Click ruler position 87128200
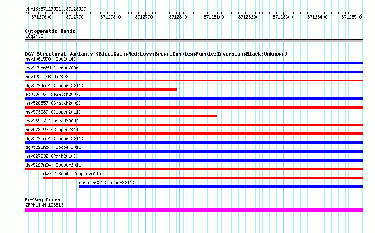This screenshot has height=233, width=375. click(x=248, y=17)
